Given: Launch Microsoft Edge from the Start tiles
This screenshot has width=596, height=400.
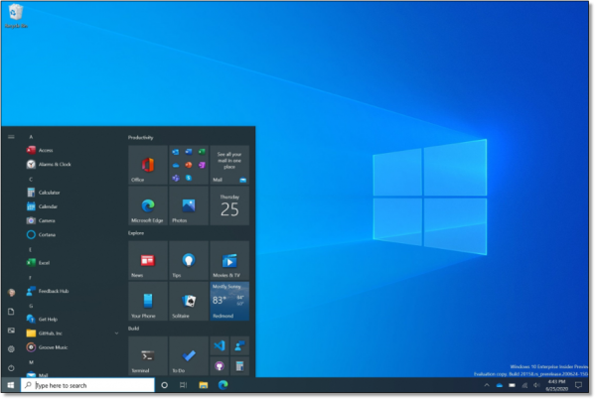Looking at the screenshot, I should point(148,205).
